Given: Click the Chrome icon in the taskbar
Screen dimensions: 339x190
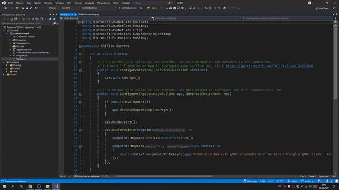Looking at the screenshot, I should [x=30, y=186].
